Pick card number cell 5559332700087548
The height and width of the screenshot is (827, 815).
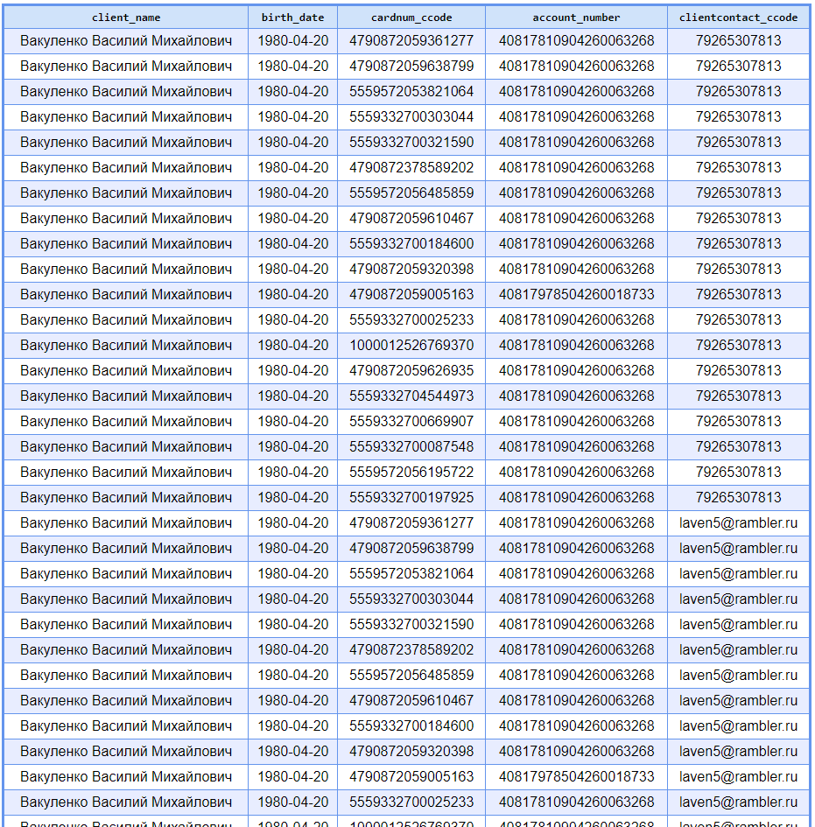[x=411, y=446]
